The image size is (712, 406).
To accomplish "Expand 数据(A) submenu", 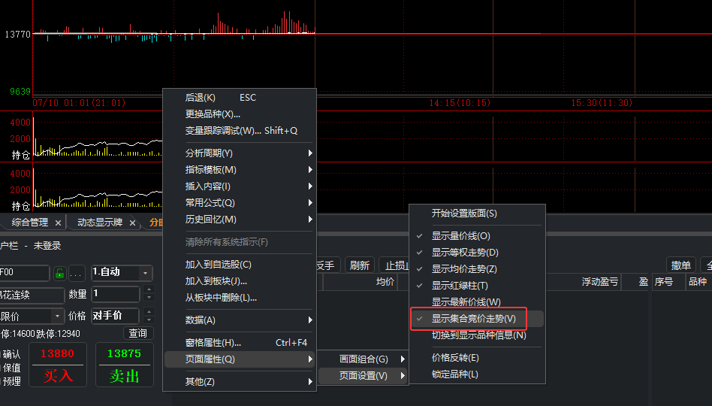I will (240, 320).
